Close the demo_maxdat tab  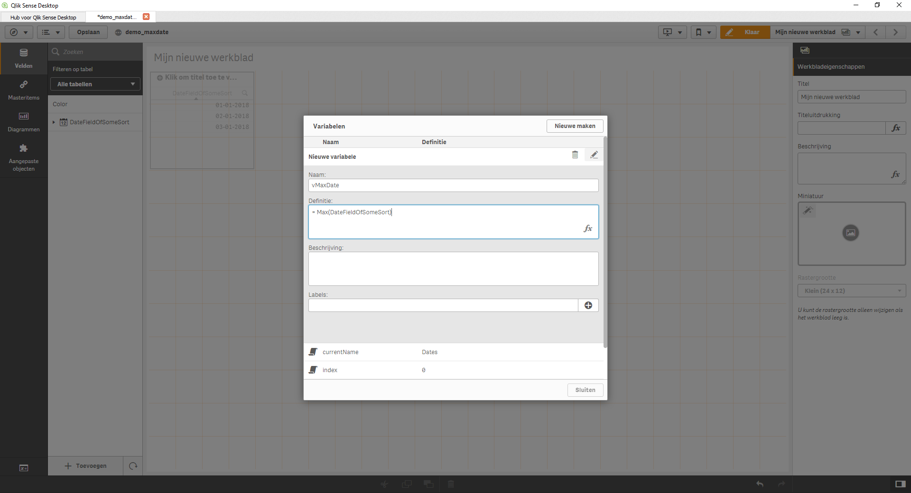click(x=146, y=17)
